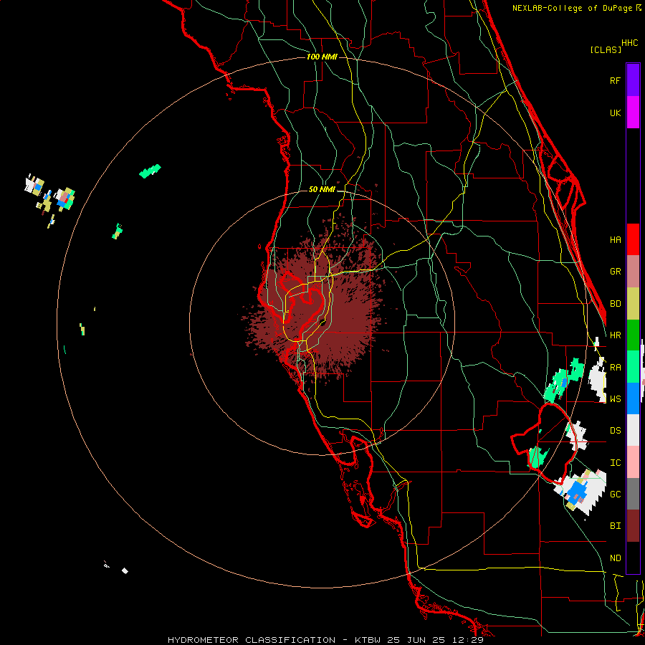Click the RF legend label
The image size is (645, 645).
pos(615,80)
